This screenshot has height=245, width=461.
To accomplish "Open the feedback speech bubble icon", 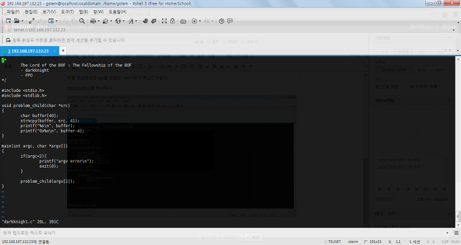I will [x=230, y=21].
